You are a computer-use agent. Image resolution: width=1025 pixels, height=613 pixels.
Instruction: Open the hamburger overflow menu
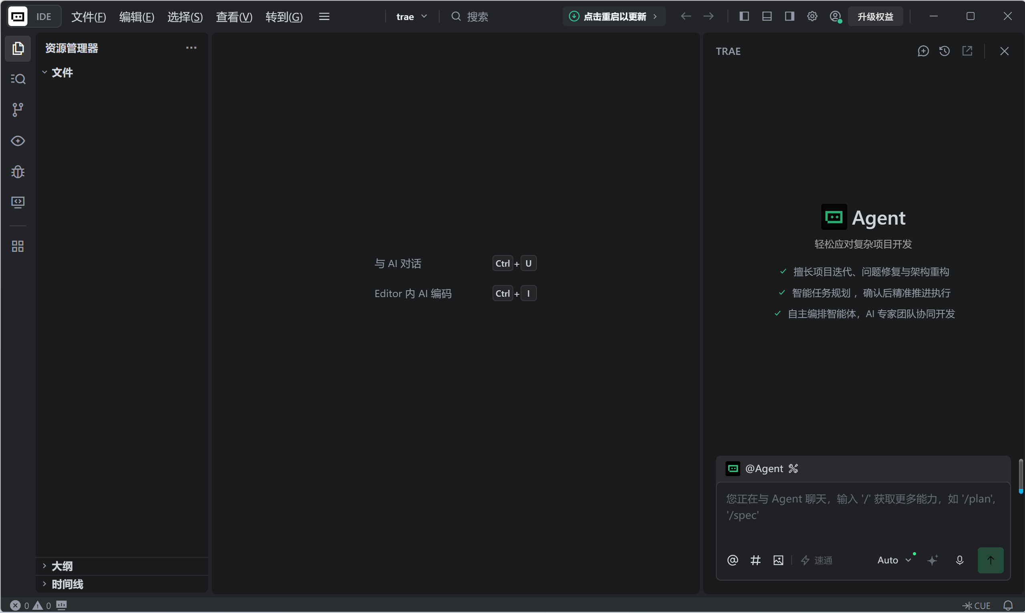(x=324, y=16)
